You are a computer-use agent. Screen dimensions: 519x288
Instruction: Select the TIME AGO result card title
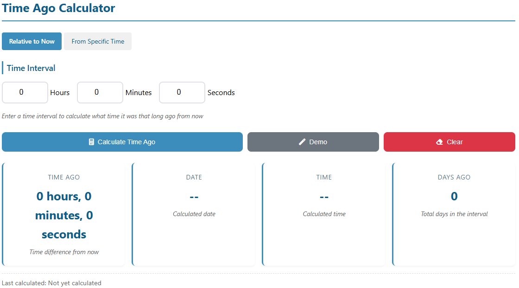click(64, 177)
